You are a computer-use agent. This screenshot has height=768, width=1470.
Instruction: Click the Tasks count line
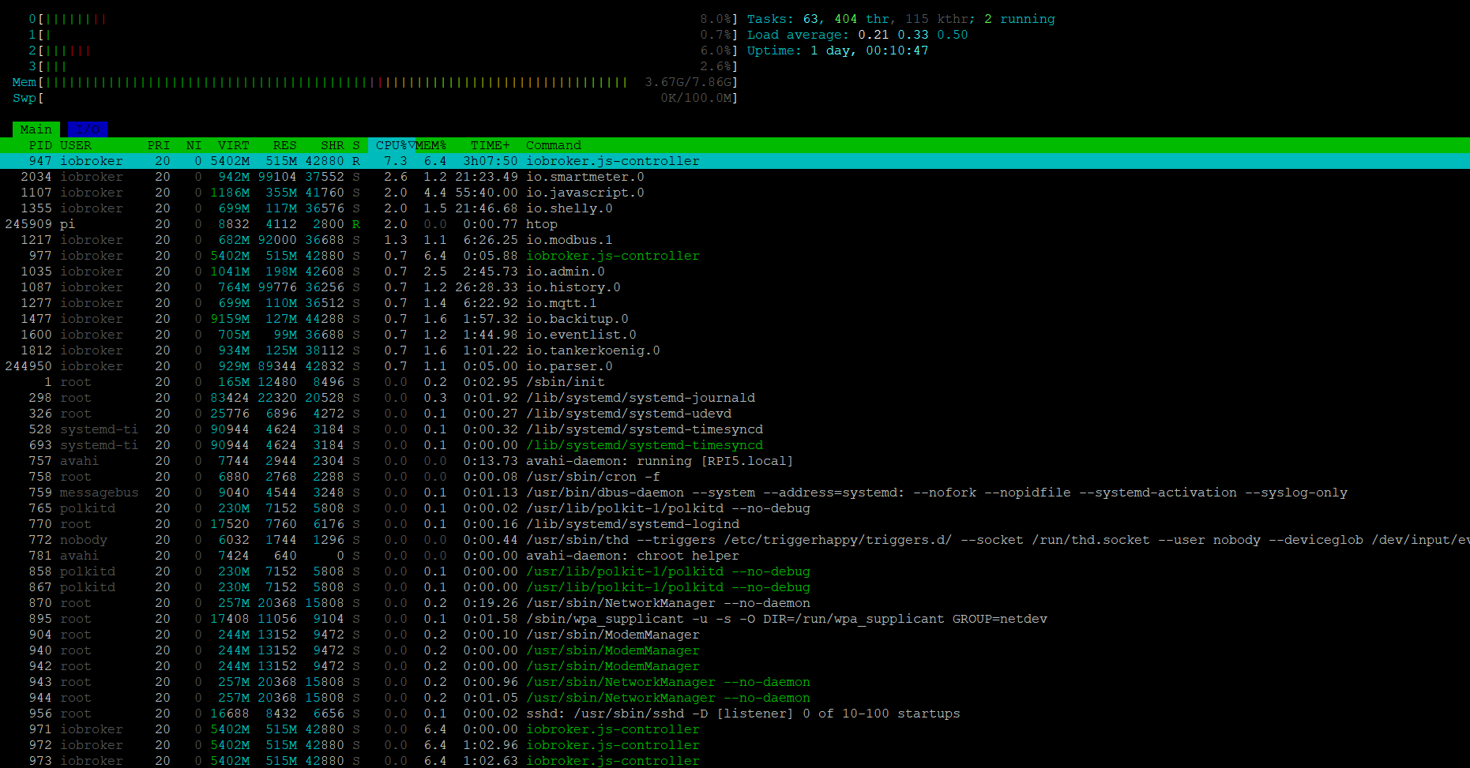pyautogui.click(x=901, y=19)
